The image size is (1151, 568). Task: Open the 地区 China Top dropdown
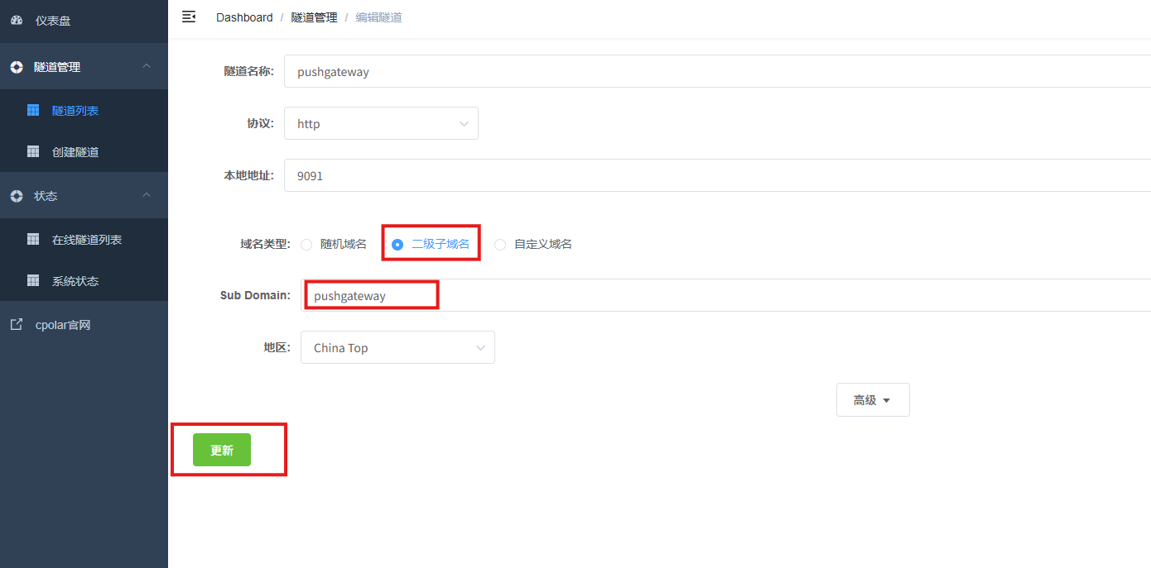(397, 348)
